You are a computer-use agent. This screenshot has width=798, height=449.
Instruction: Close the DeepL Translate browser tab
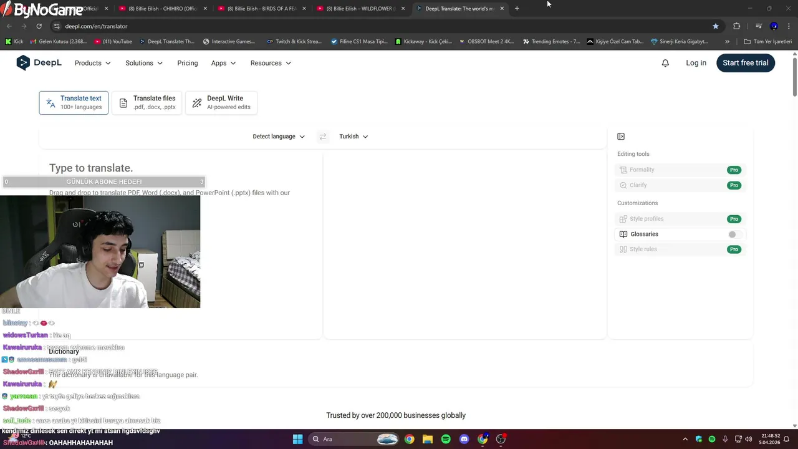502,9
